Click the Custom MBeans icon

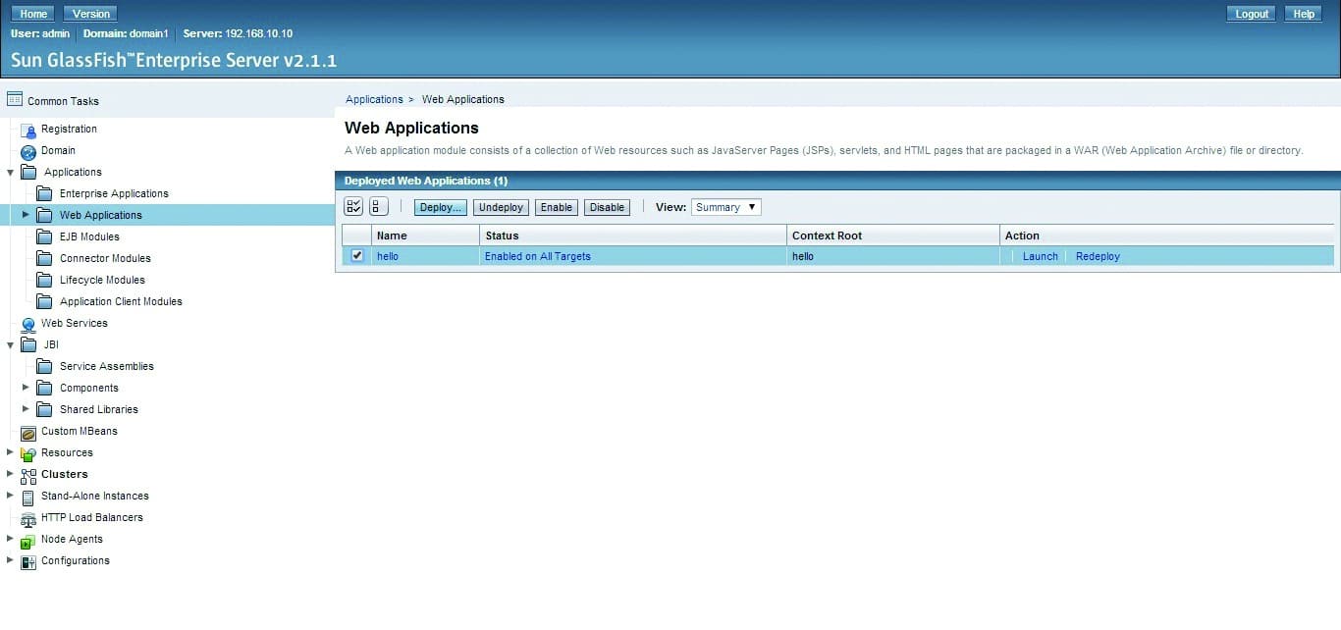28,432
